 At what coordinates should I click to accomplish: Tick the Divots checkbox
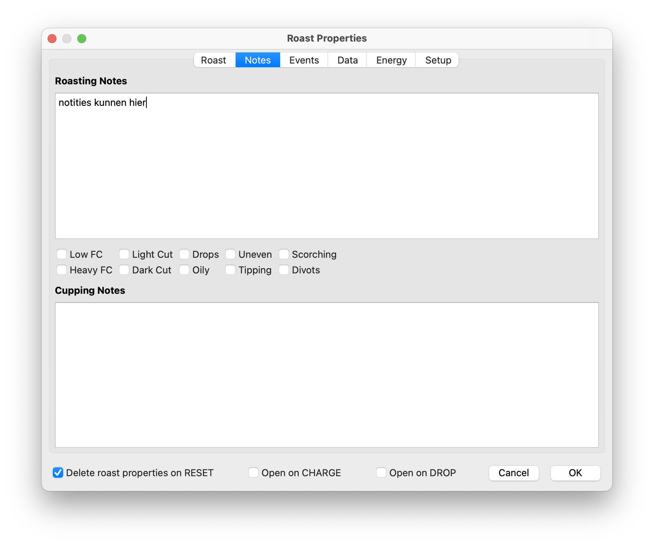pos(284,270)
